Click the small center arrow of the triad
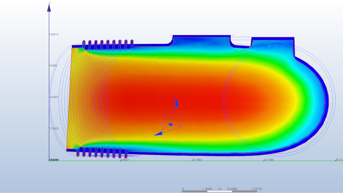 (x=170, y=124)
